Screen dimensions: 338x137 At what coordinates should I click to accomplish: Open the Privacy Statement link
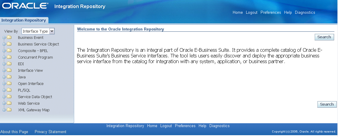[51, 132]
